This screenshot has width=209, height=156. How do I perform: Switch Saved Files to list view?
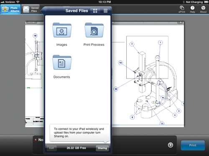[x=105, y=11]
